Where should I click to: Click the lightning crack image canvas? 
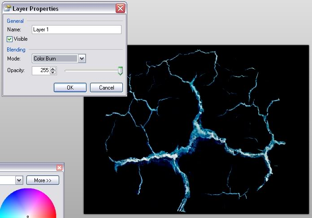pos(196,129)
